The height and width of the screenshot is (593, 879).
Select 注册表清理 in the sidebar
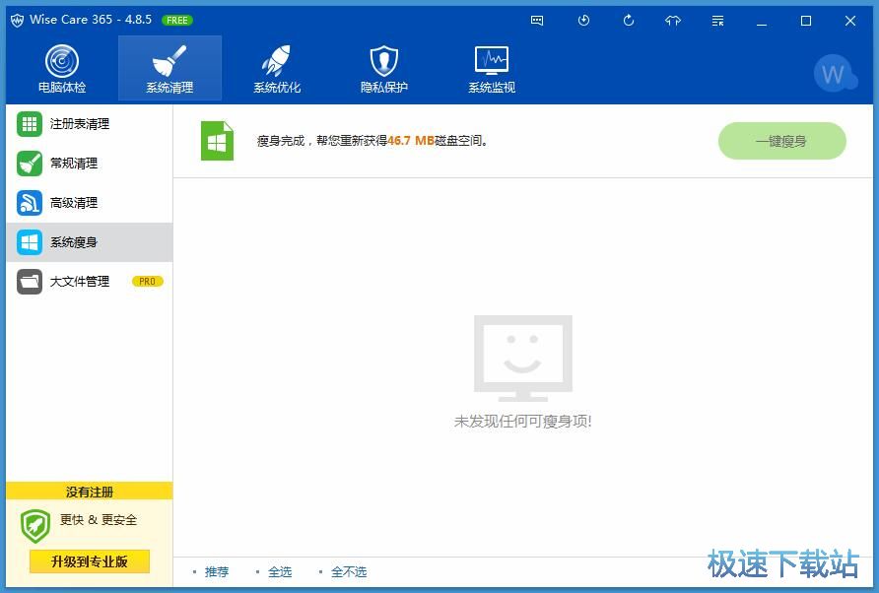coord(89,124)
